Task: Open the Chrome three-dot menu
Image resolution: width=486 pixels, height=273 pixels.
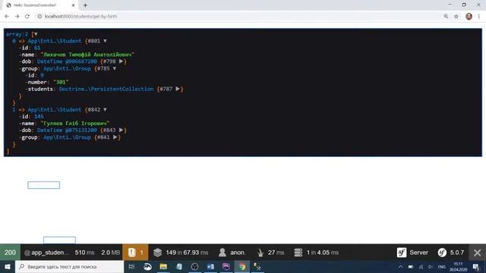Action: click(x=479, y=17)
